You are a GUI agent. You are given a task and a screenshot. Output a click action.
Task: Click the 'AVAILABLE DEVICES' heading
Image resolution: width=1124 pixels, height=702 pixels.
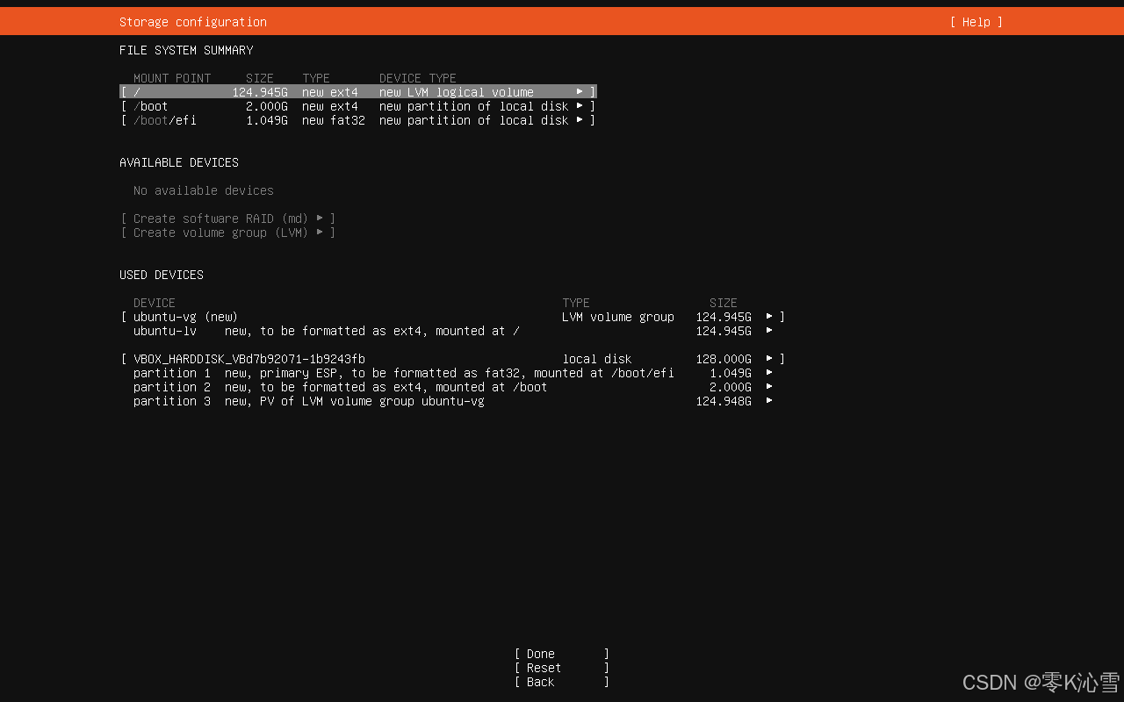[179, 162]
